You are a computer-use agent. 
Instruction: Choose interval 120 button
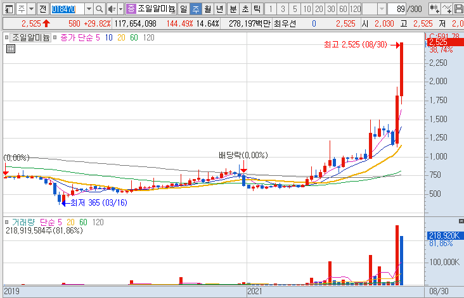356,9
